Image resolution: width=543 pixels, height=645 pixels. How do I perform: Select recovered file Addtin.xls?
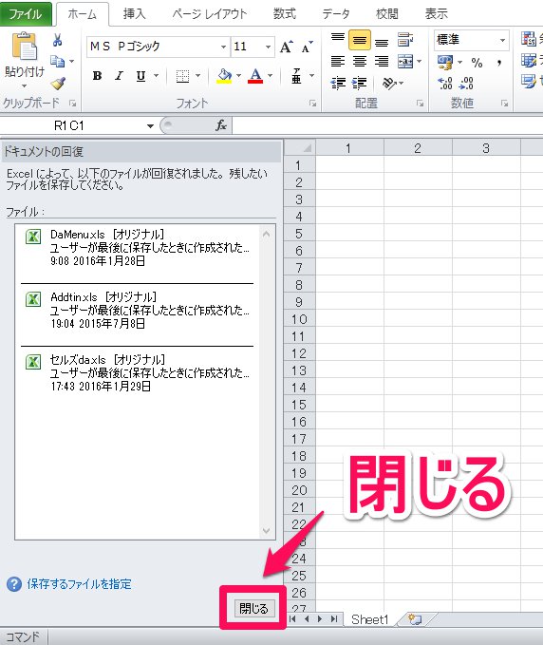138,311
